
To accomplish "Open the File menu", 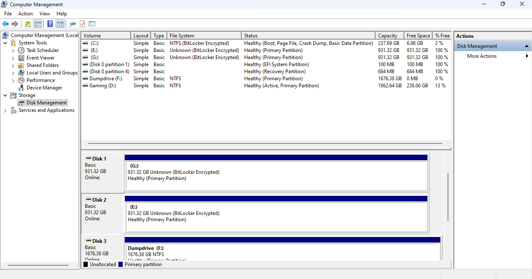I will tap(8, 14).
